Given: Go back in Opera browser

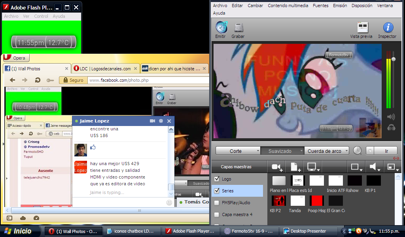Looking at the screenshot, I should [x=12, y=80].
